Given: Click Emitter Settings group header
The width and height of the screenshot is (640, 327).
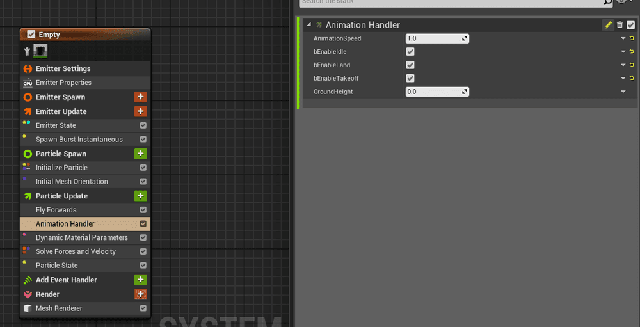Looking at the screenshot, I should 85,69.
